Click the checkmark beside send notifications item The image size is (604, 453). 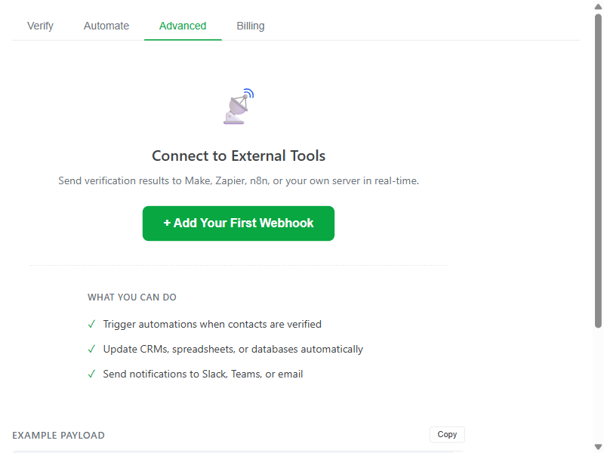91,374
